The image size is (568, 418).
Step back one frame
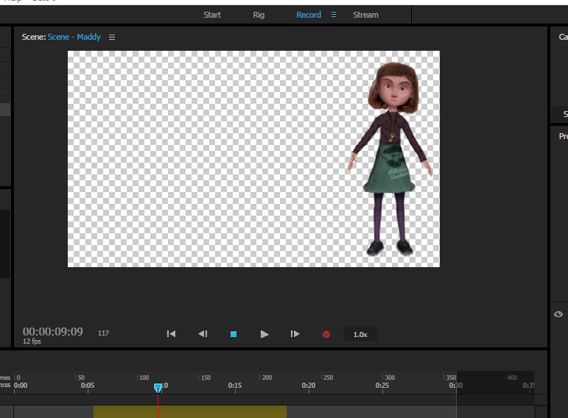click(203, 334)
